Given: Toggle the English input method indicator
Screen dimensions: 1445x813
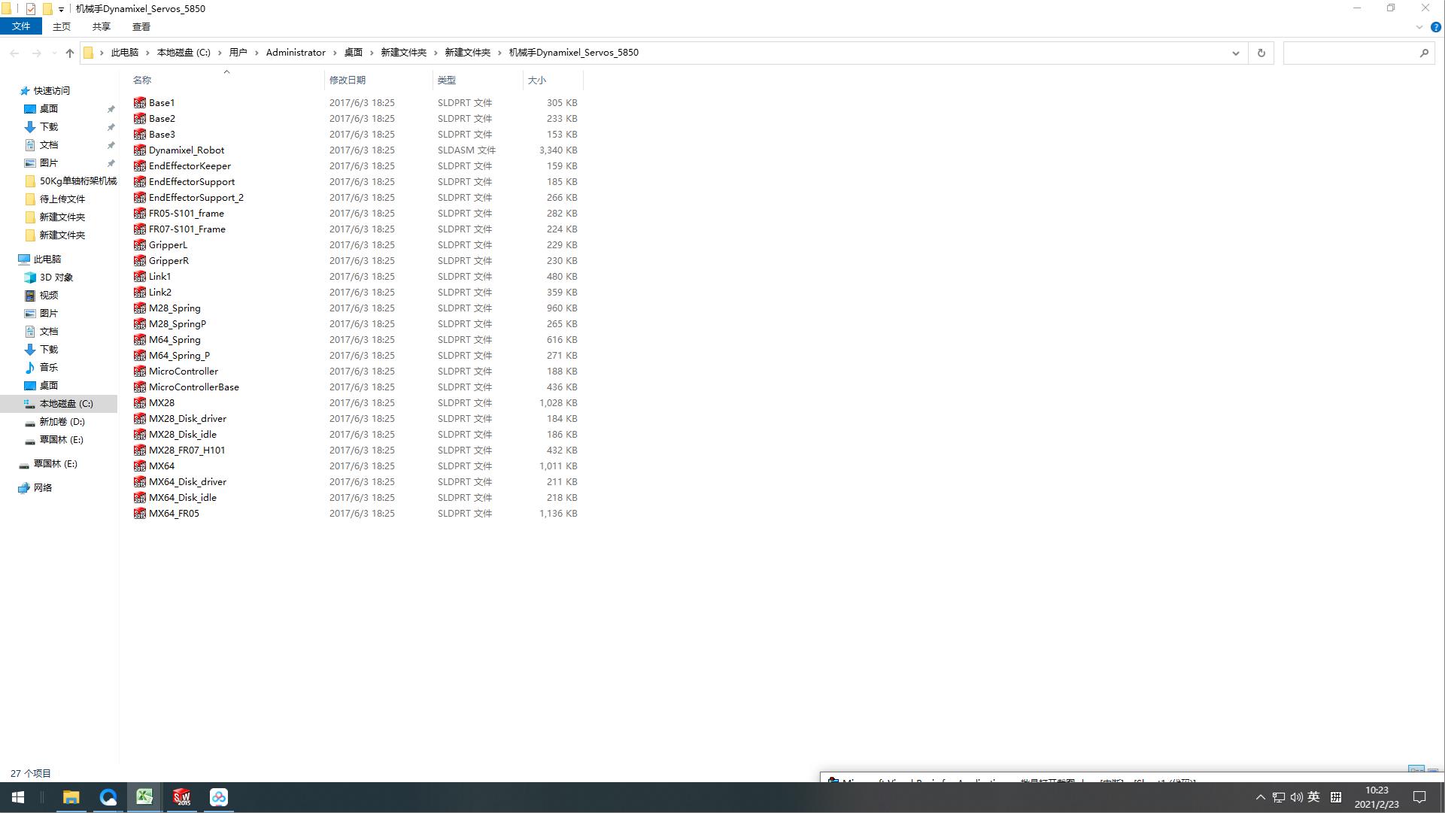Looking at the screenshot, I should point(1313,797).
